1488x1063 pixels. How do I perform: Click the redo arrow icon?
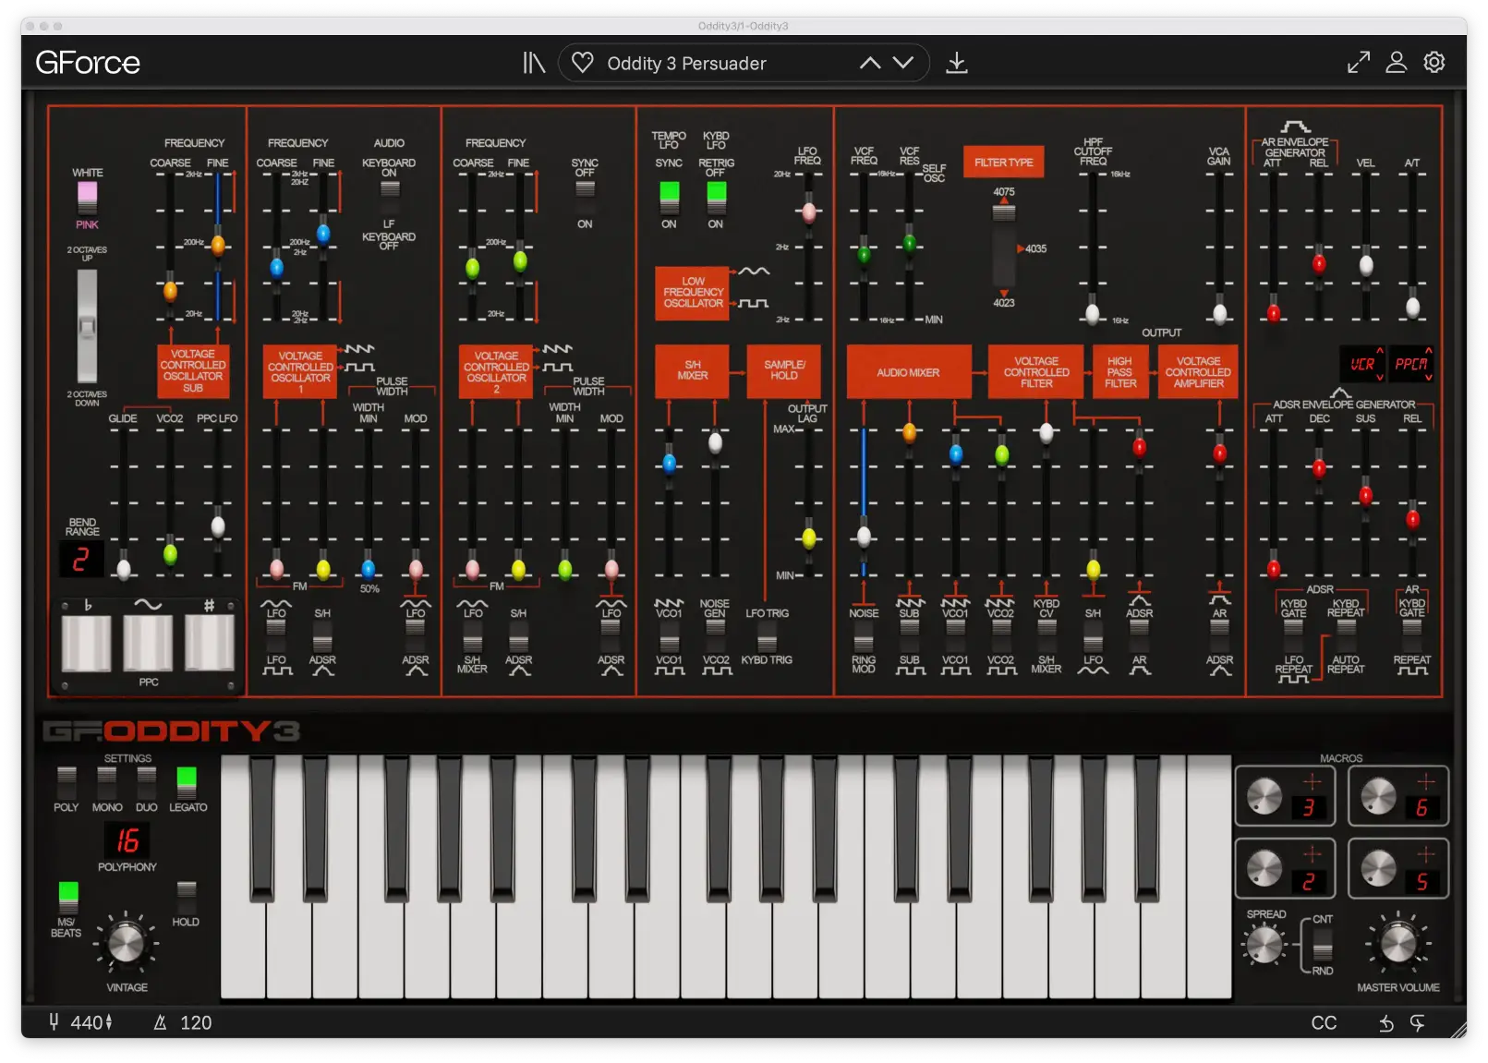pyautogui.click(x=1417, y=1022)
